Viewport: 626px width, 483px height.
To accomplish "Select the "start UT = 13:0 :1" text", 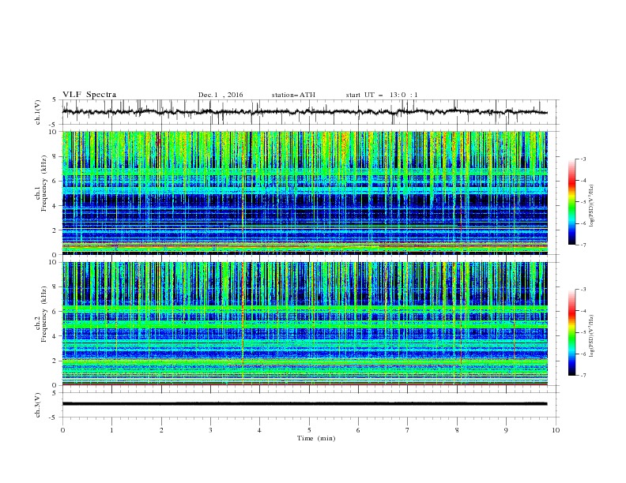I will (x=382, y=95).
